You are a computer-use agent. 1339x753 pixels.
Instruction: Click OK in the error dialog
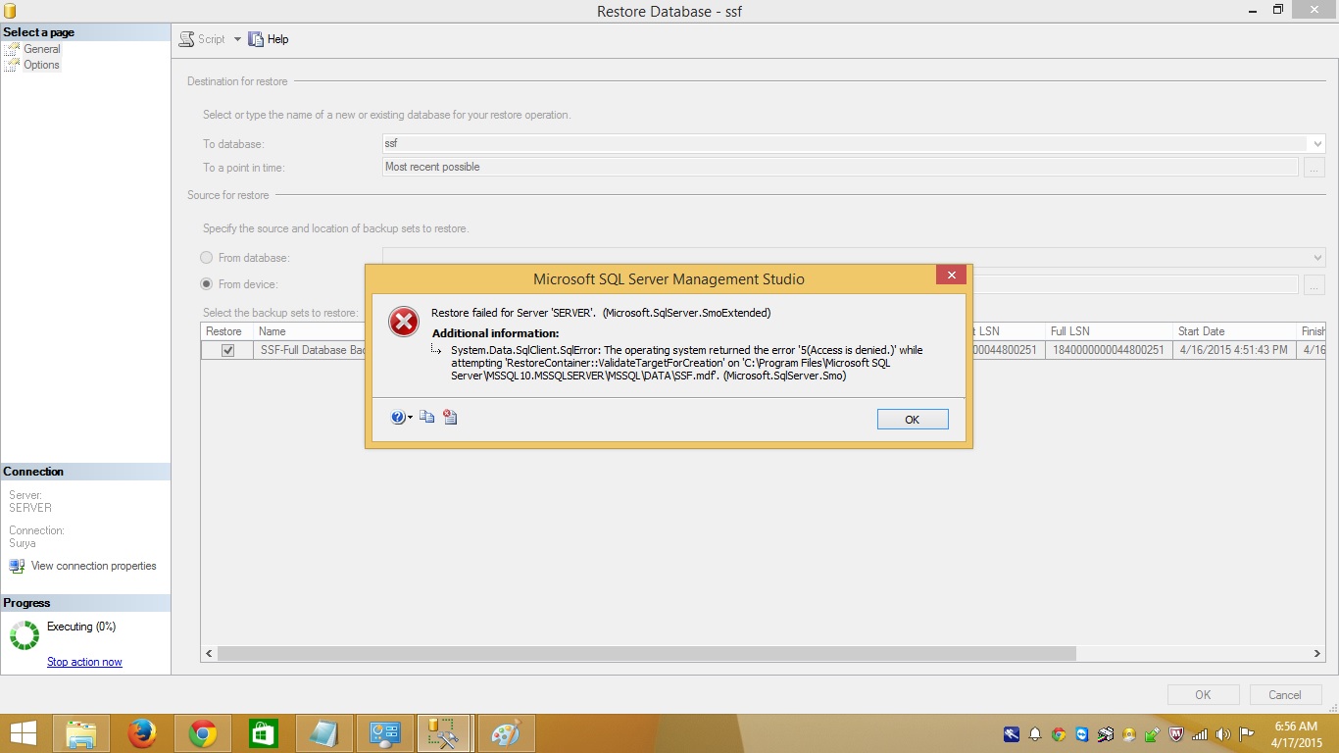pos(913,420)
